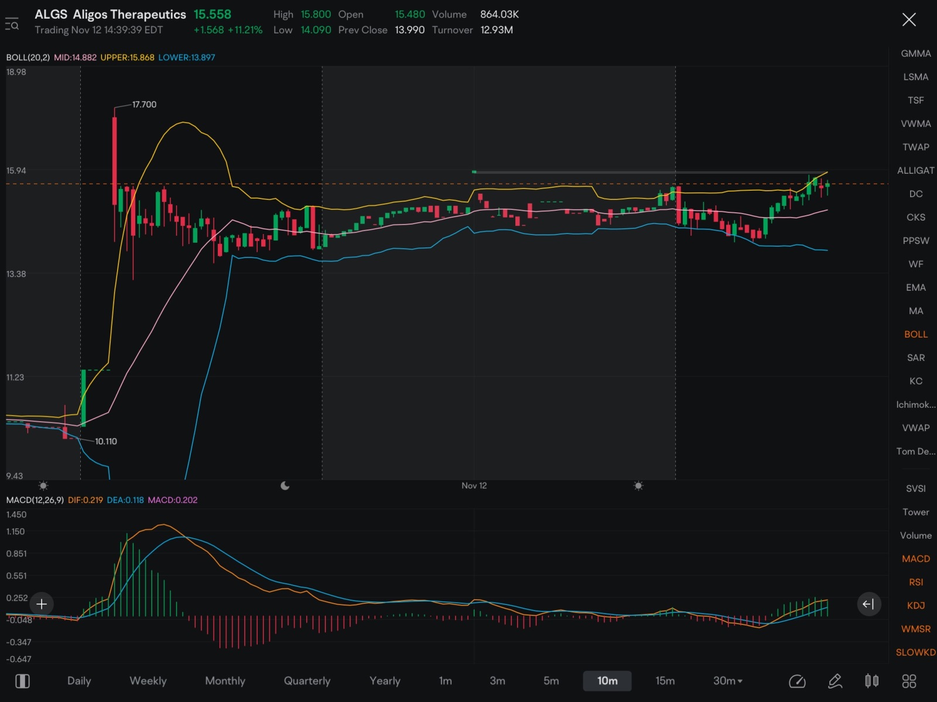This screenshot has height=702, width=937.
Task: Tap the jump-to-latest arrow button
Action: pyautogui.click(x=868, y=604)
